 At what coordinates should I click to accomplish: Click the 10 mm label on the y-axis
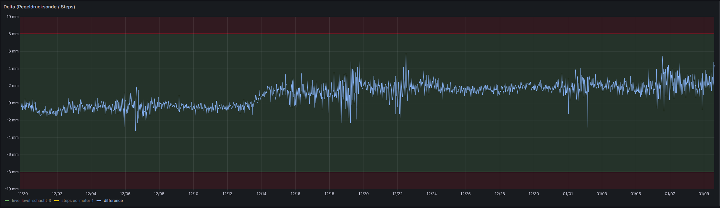point(13,17)
